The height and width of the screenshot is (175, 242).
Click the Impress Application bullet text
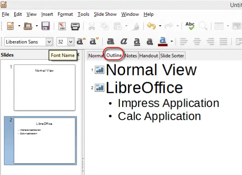pyautogui.click(x=168, y=103)
